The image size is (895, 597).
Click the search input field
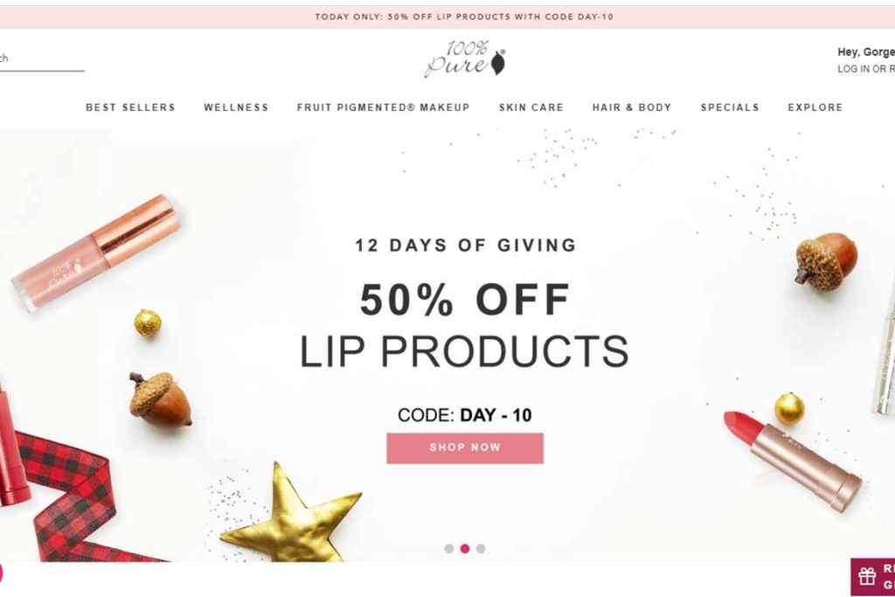pos(41,59)
